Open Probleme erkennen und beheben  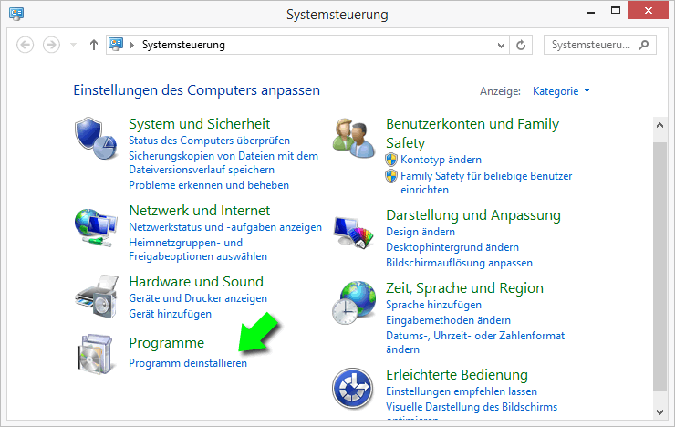[209, 185]
